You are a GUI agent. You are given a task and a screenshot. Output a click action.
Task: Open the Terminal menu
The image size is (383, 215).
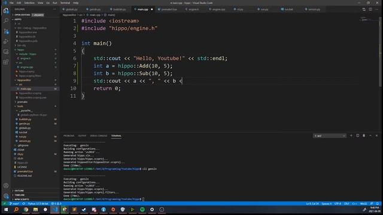(65, 3)
